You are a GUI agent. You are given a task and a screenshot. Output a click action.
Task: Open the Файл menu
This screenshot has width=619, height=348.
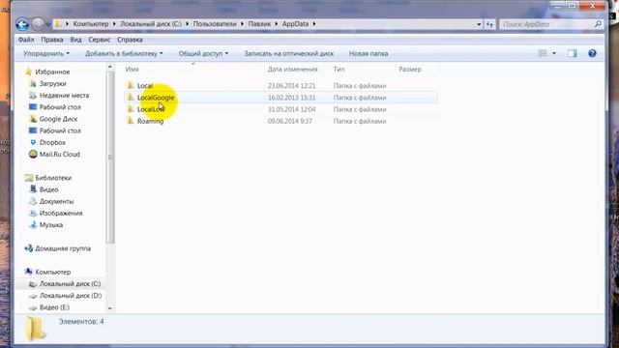26,40
